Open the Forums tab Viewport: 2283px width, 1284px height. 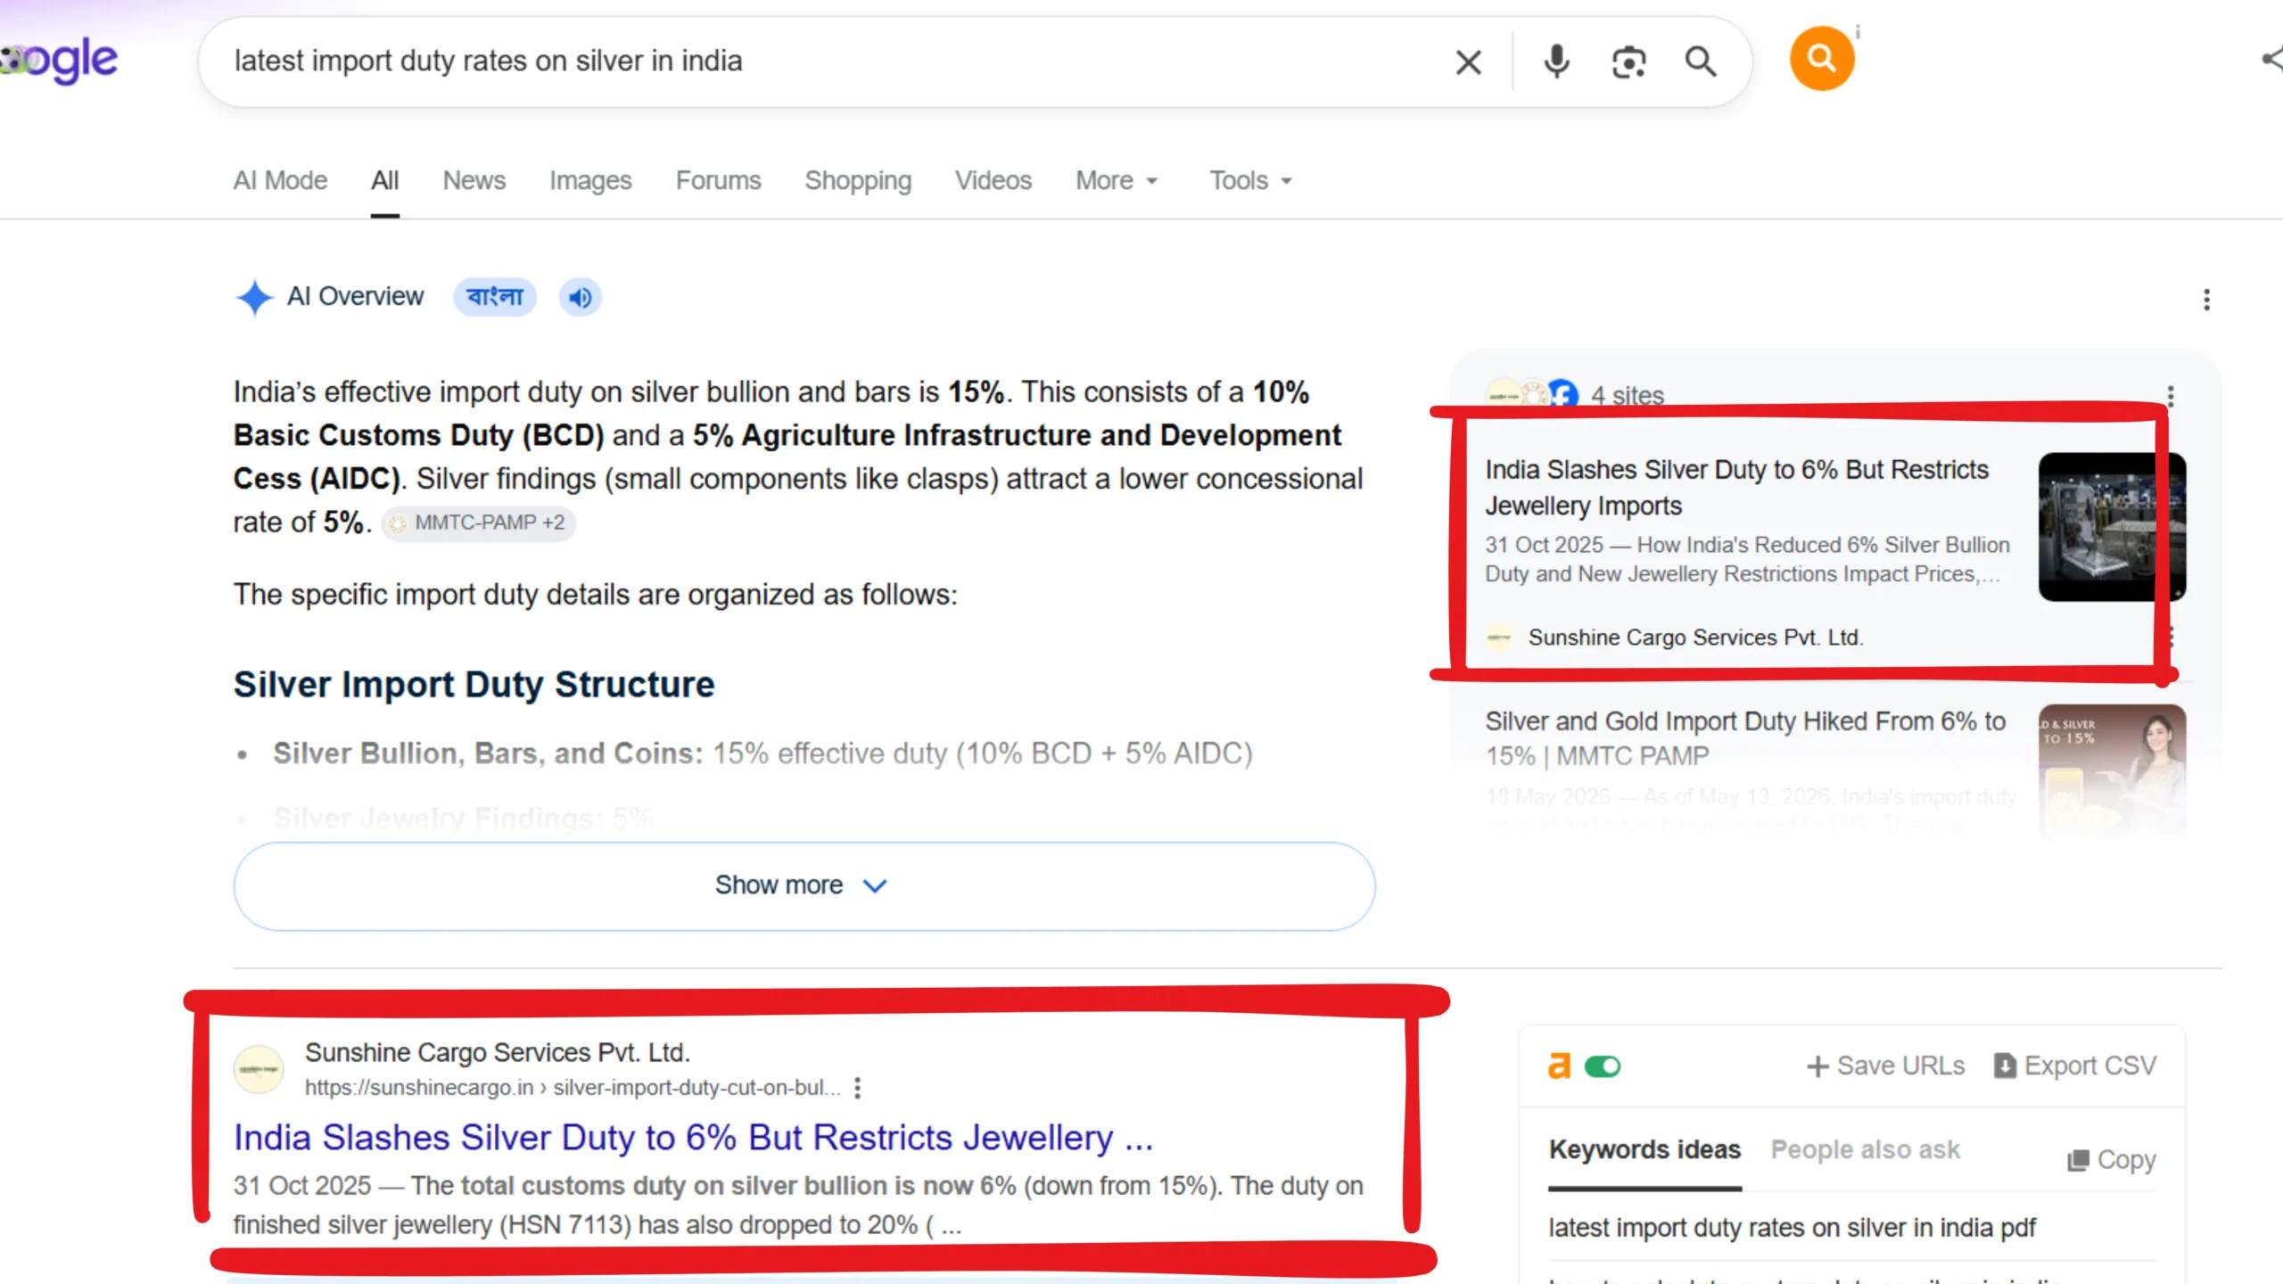pyautogui.click(x=718, y=181)
